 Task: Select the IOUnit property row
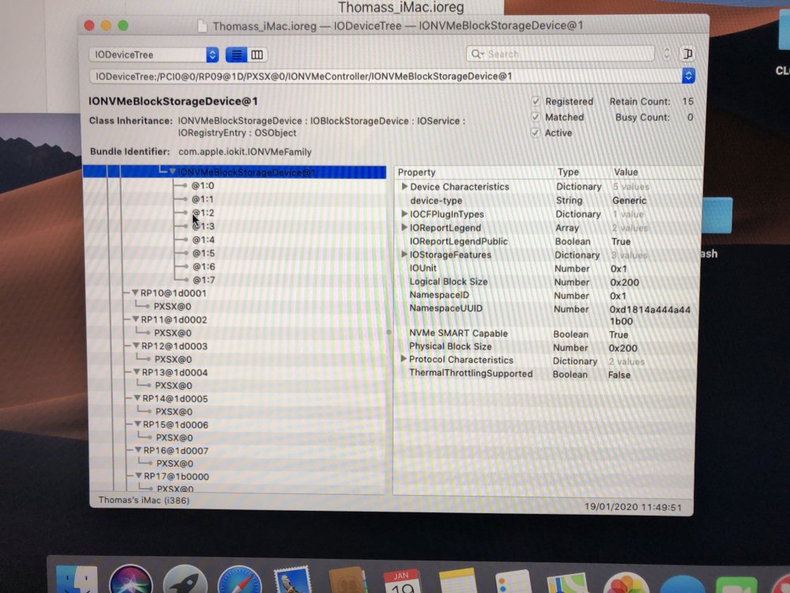point(547,268)
